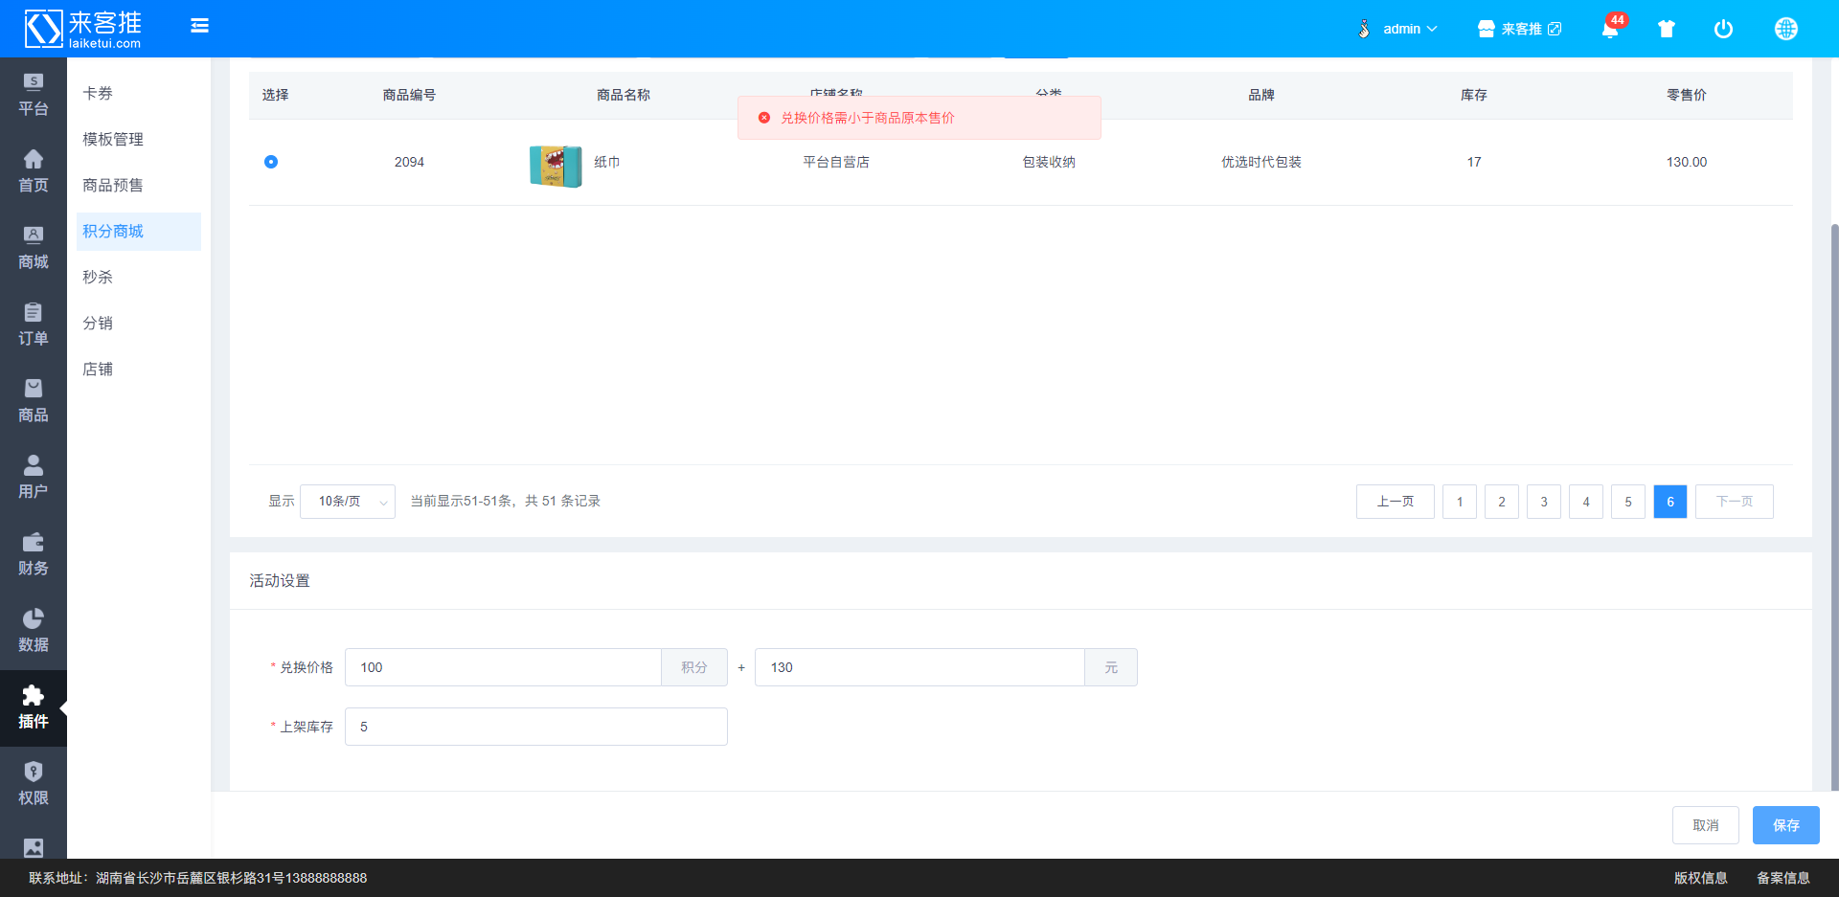Click the 纸巾 product thumbnail
Viewport: 1839px width, 897px height.
(556, 166)
